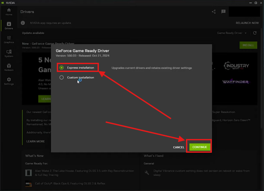Click the LEARN MORE link below the description

pyautogui.click(x=36, y=141)
